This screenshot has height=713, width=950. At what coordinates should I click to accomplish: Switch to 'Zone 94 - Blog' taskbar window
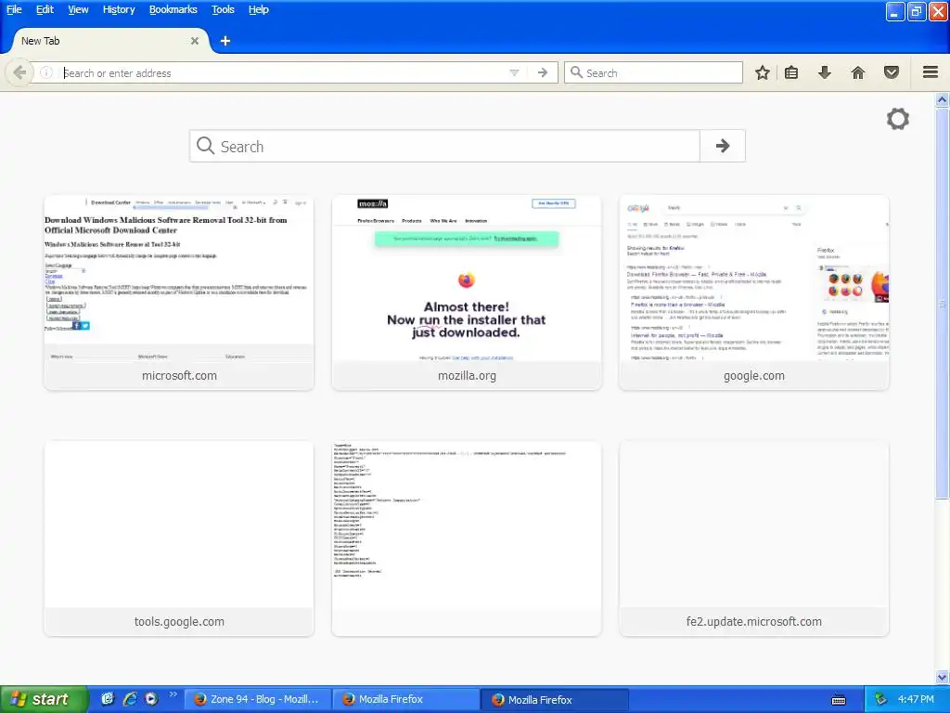[x=258, y=700]
